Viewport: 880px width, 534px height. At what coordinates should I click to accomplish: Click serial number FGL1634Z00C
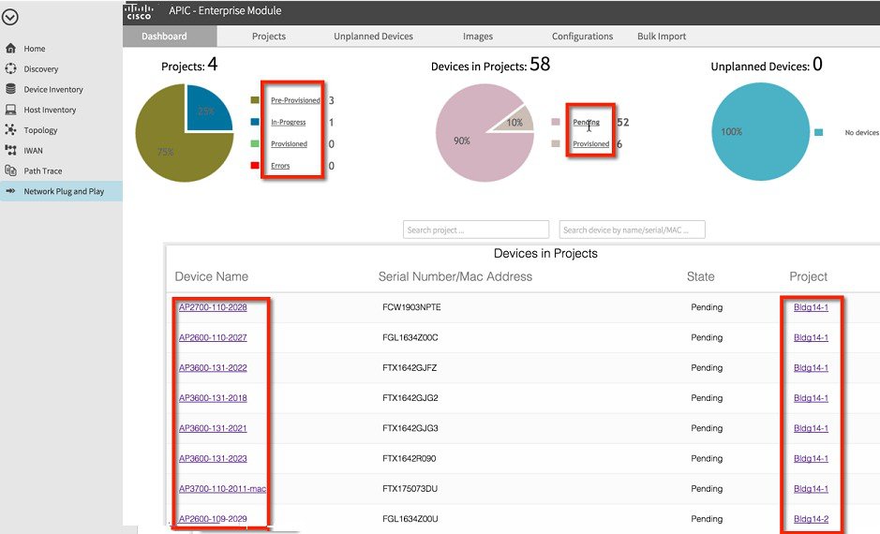[x=410, y=337]
